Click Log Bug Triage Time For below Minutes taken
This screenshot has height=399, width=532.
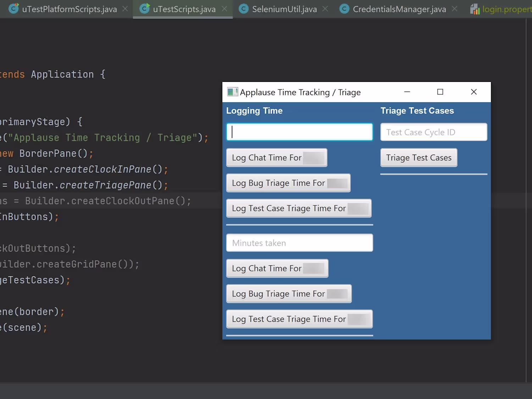coord(289,294)
